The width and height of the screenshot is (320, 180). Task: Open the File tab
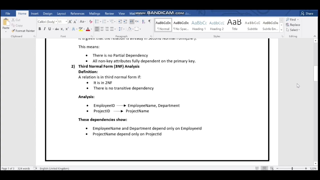coord(8,13)
